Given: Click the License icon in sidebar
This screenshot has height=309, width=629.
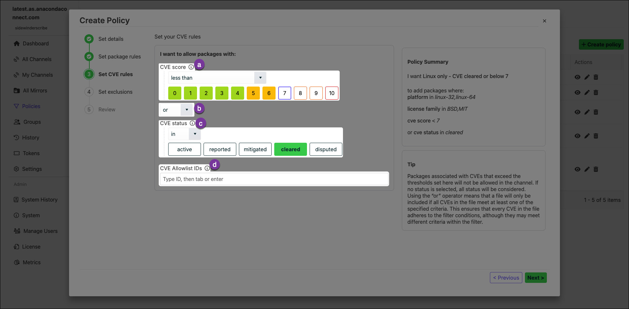Looking at the screenshot, I should (x=16, y=247).
